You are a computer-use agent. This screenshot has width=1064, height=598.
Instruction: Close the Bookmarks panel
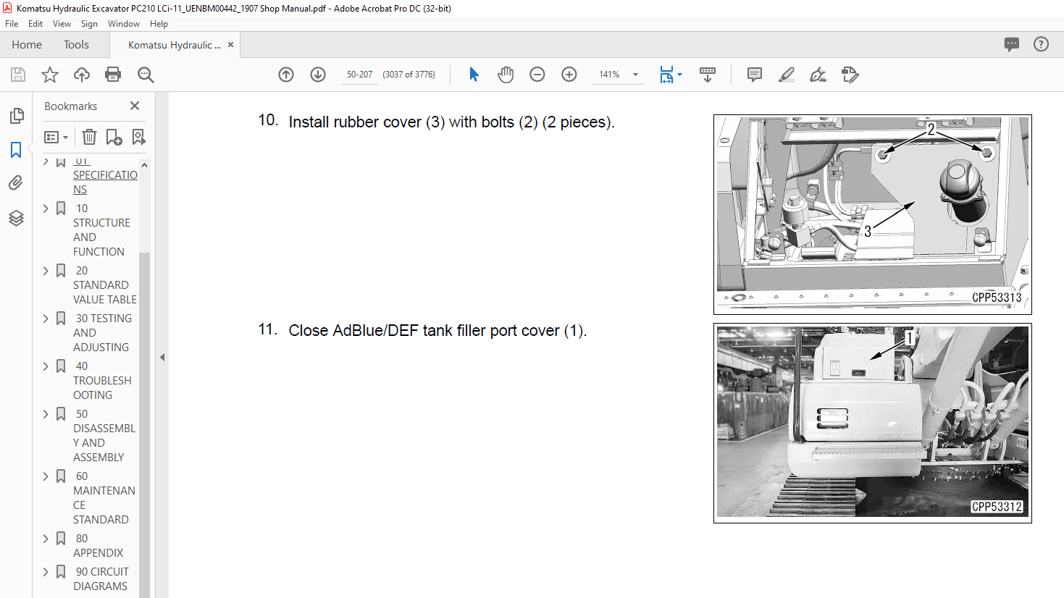(135, 106)
